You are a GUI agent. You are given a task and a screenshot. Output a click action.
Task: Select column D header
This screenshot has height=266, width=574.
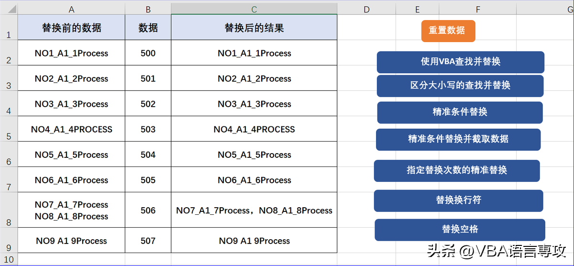(366, 9)
